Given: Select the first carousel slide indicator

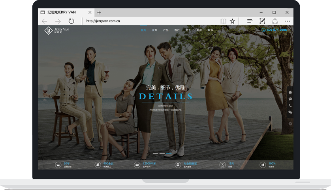Looking at the screenshot, I should pos(155,153).
